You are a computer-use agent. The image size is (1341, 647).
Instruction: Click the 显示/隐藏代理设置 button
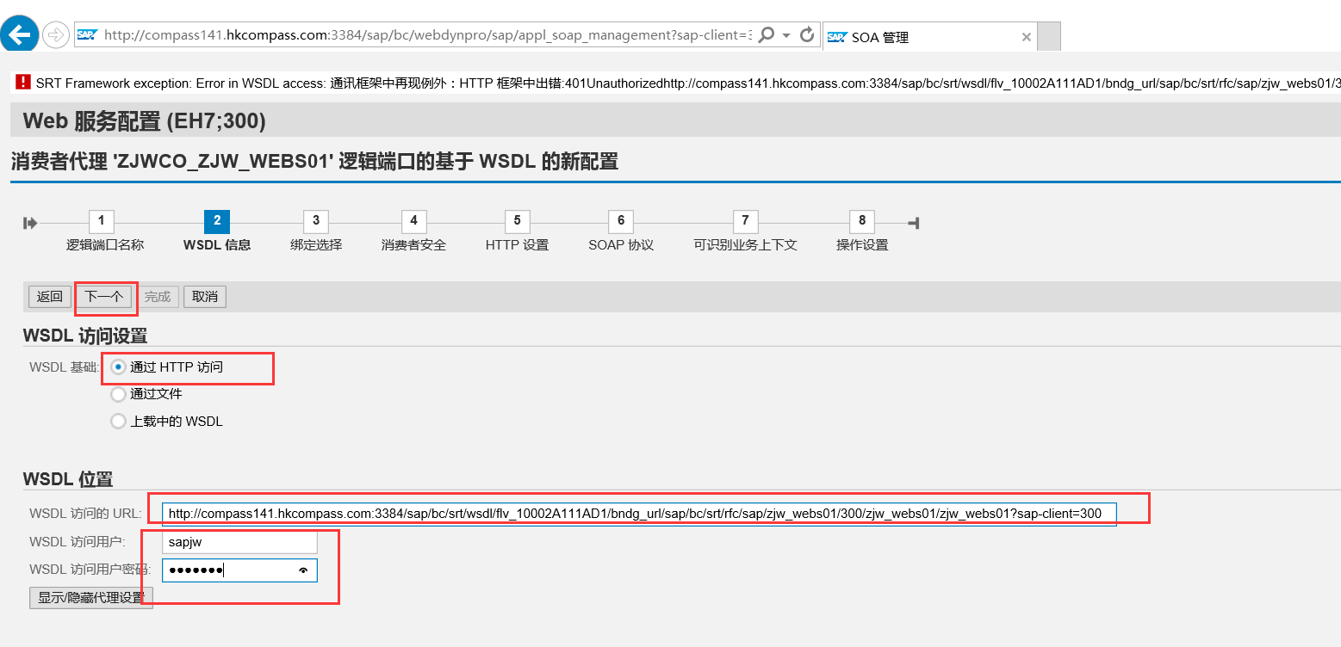pyautogui.click(x=91, y=598)
